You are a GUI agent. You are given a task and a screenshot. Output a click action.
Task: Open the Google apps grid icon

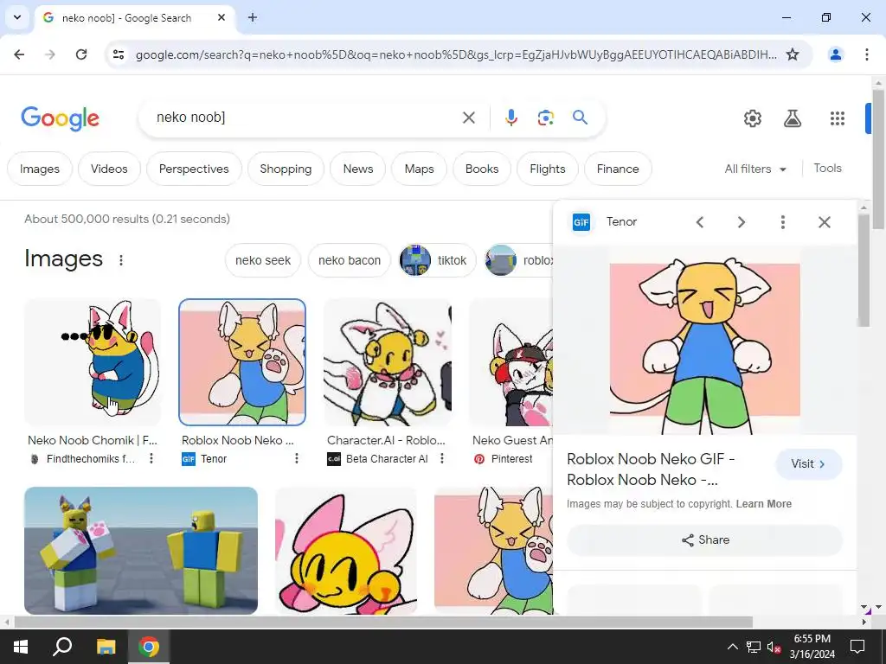(837, 118)
